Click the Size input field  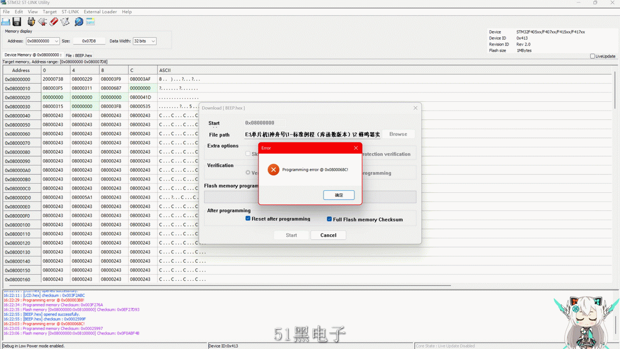pos(89,41)
